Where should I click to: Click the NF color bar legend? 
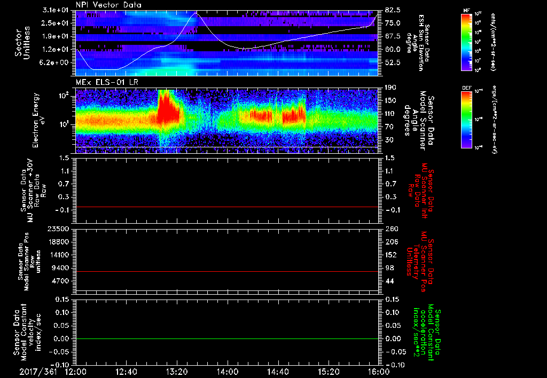(x=467, y=42)
